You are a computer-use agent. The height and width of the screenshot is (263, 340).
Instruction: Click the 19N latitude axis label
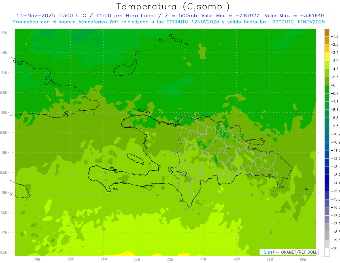(x=5, y=153)
